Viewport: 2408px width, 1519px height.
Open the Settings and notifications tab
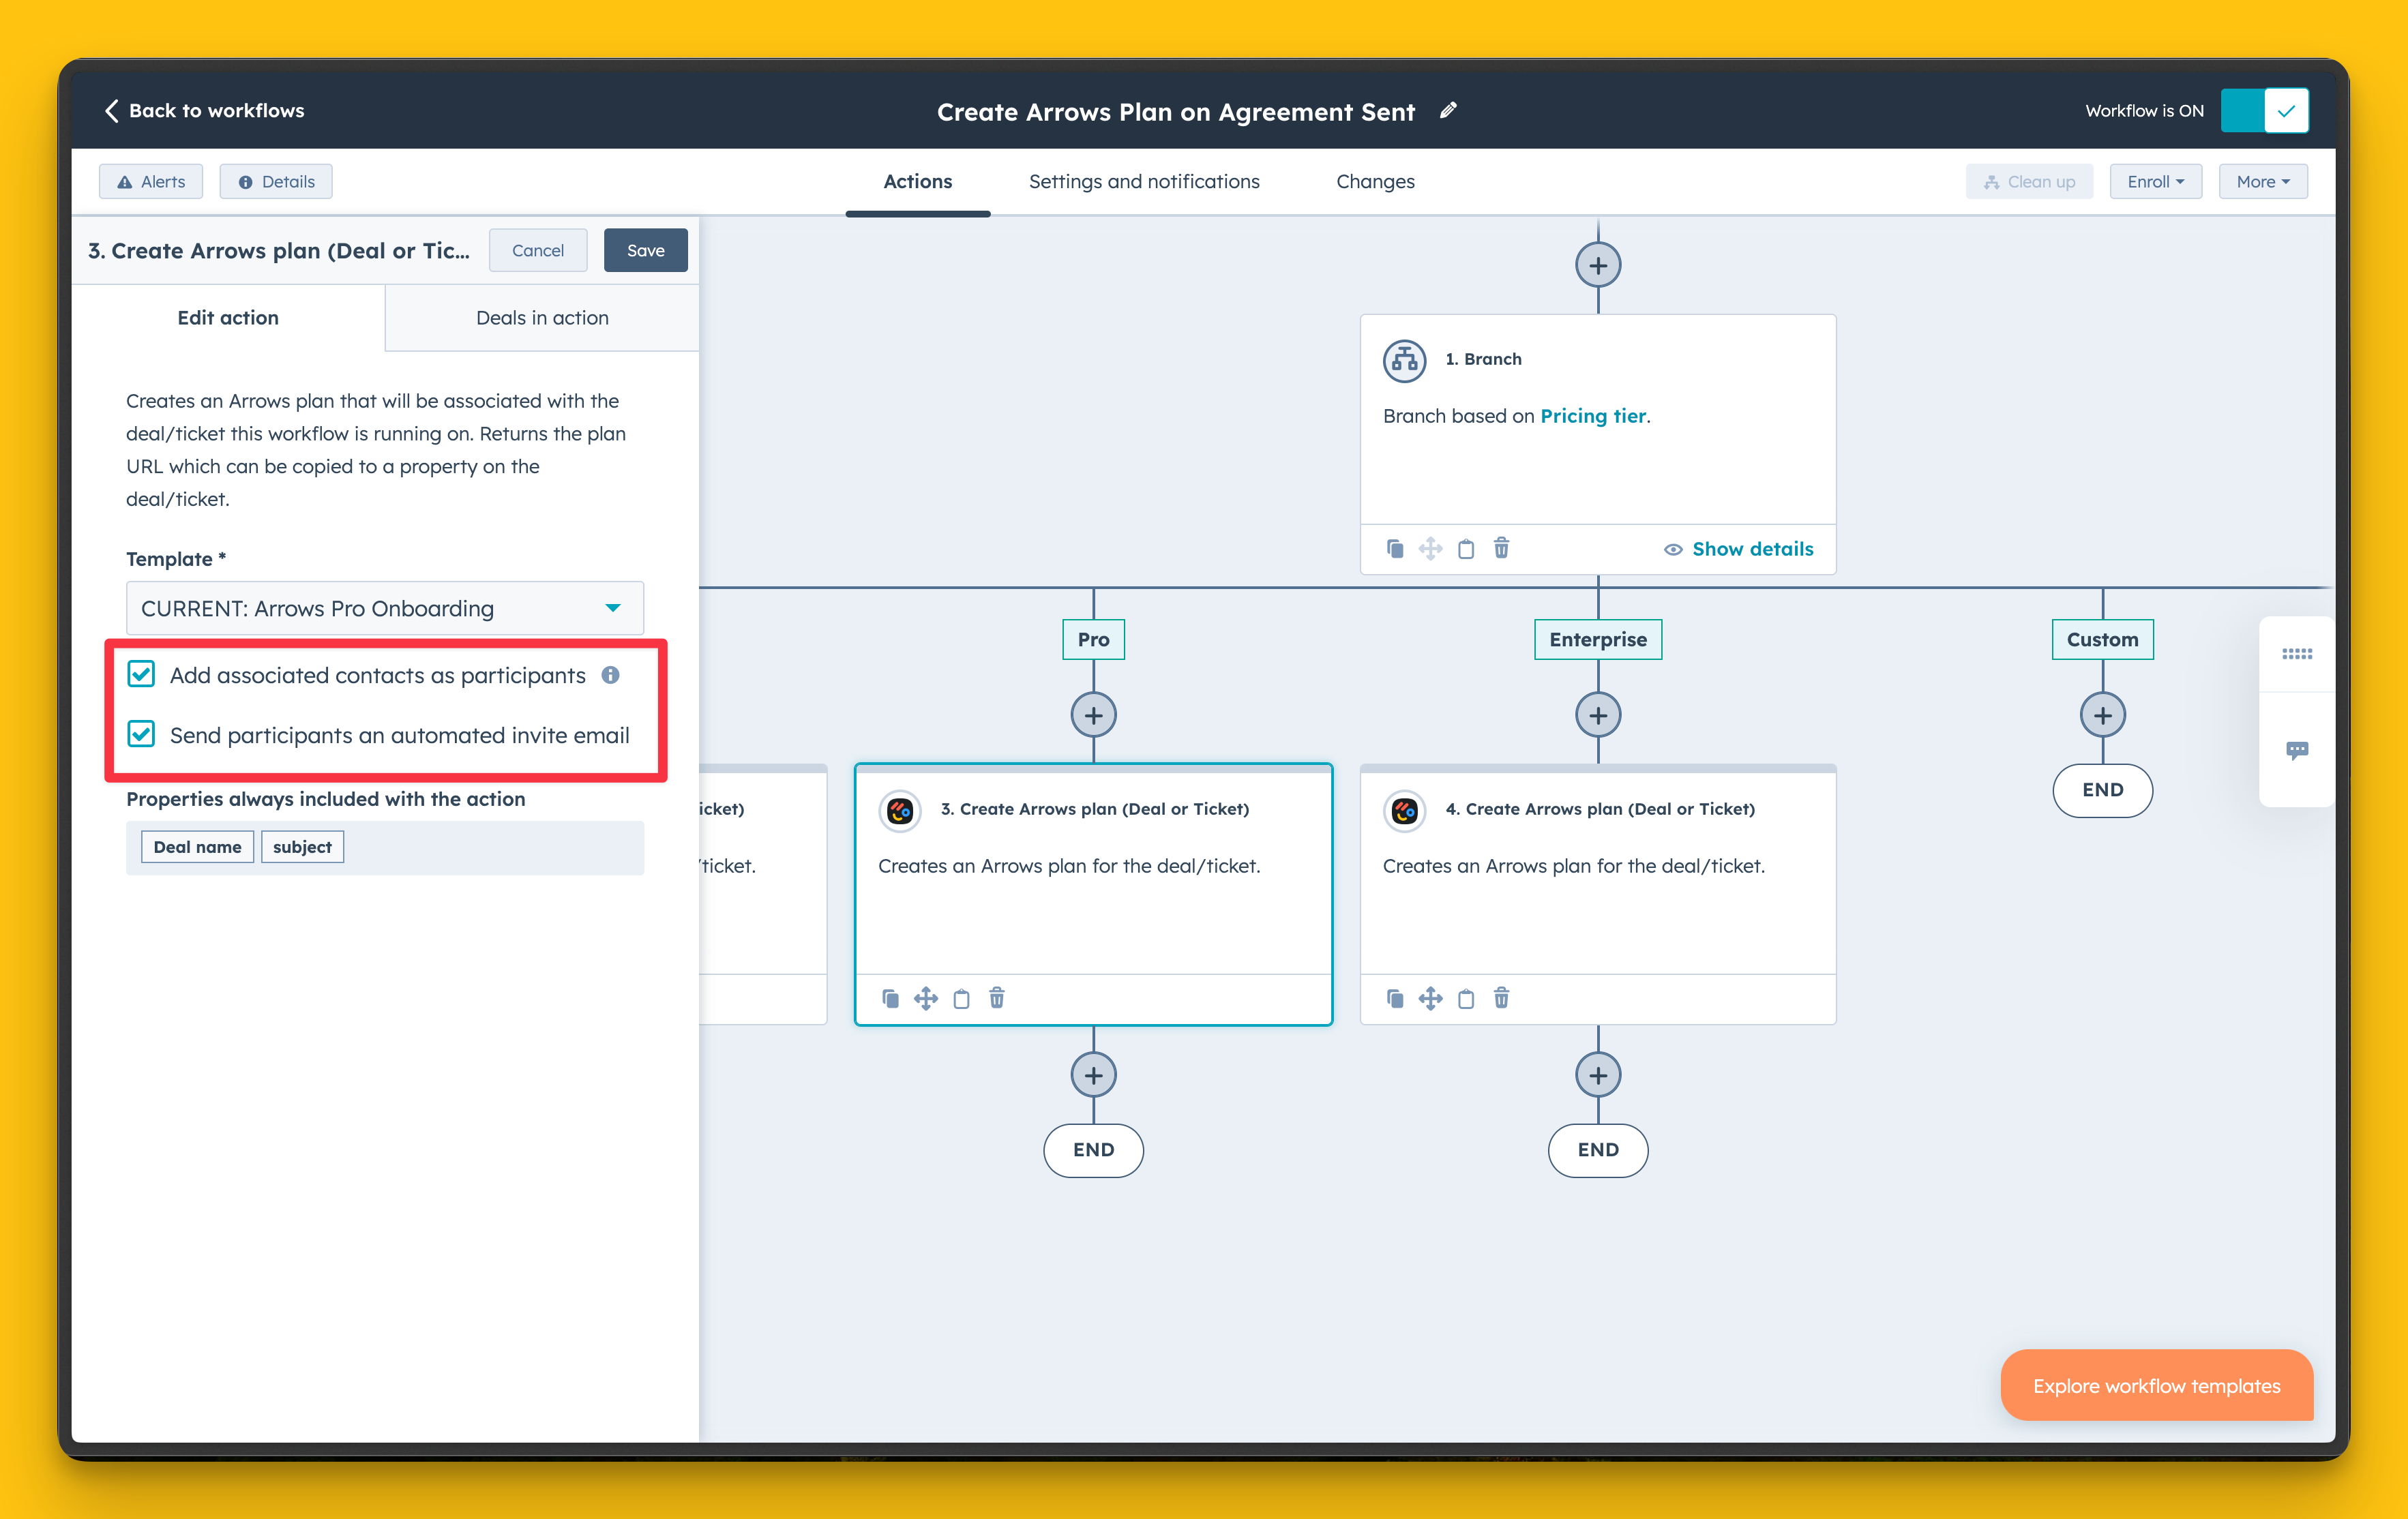(1144, 181)
